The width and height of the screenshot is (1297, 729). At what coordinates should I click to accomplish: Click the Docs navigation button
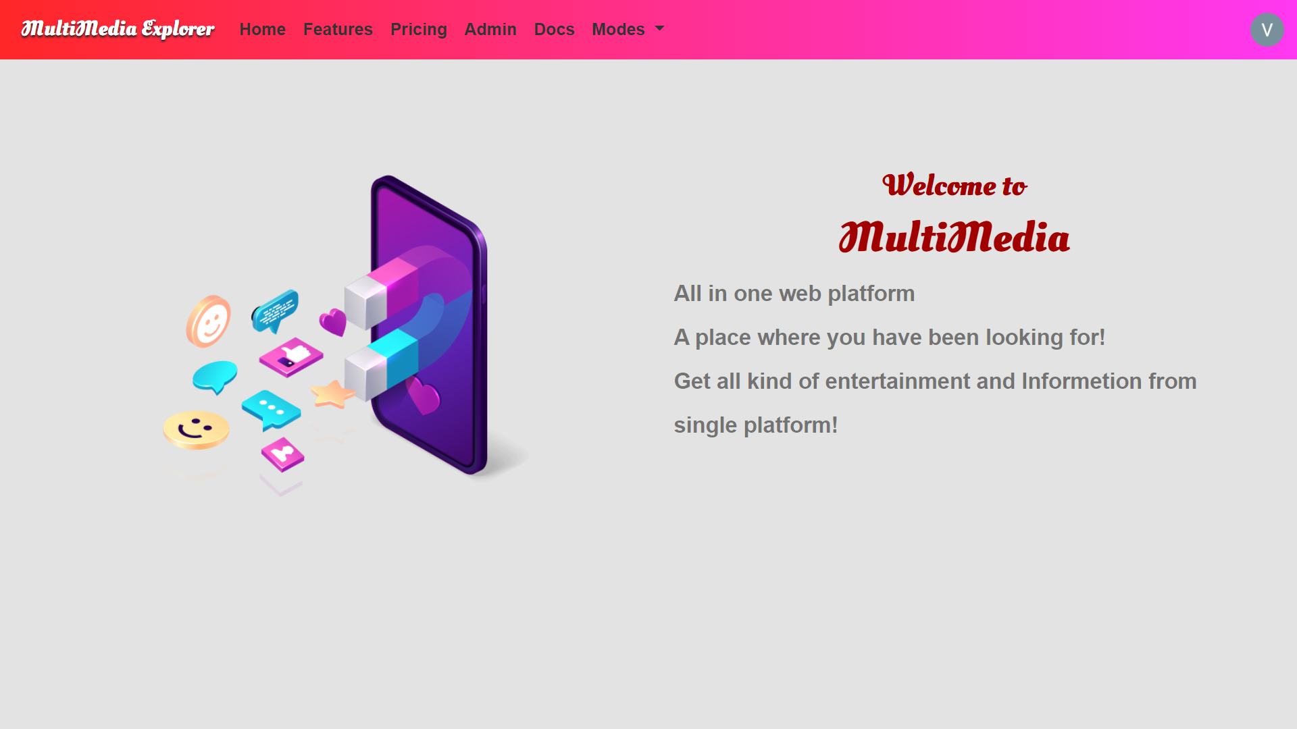554,30
